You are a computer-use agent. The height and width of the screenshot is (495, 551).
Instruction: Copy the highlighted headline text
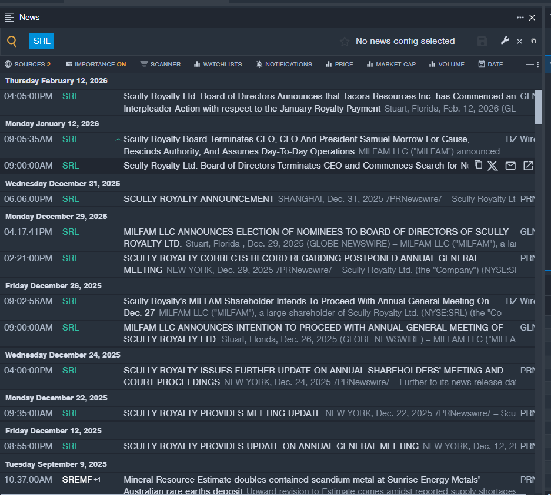coord(478,164)
